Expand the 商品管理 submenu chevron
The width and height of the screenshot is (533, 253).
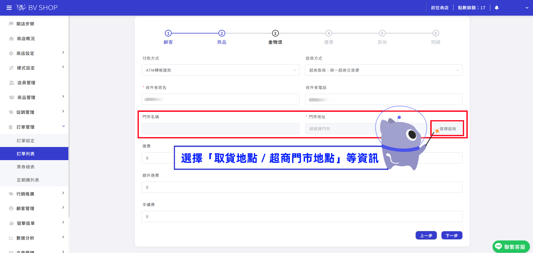pyautogui.click(x=63, y=97)
